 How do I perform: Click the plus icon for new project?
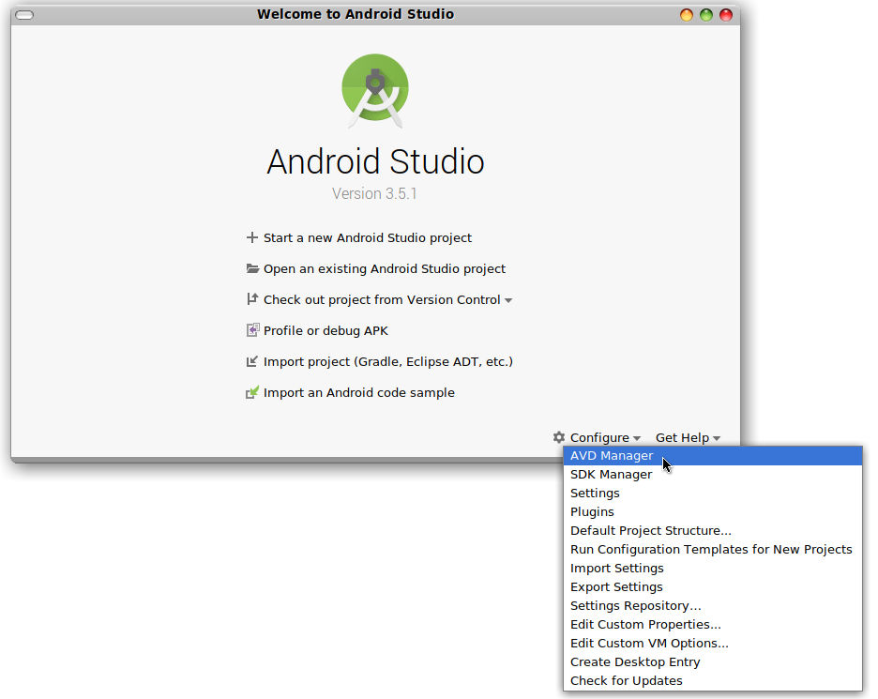point(252,238)
